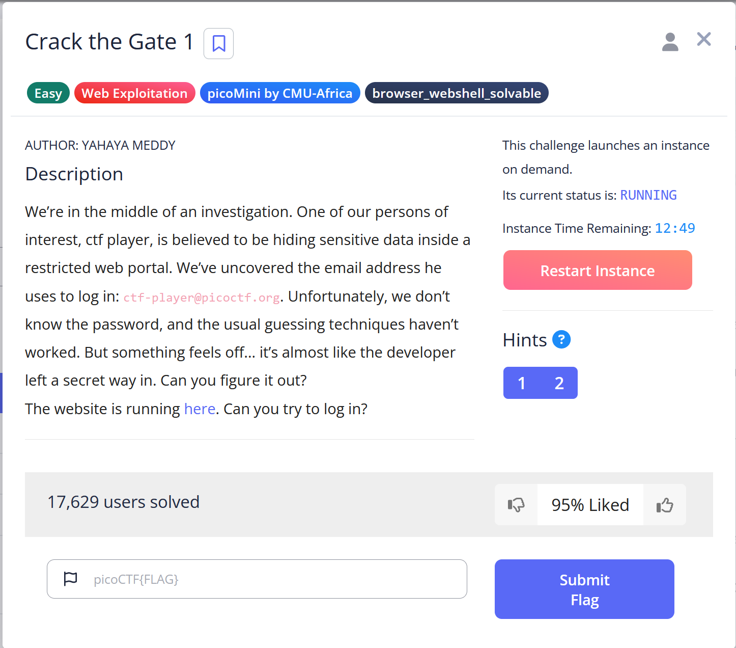Click the flag icon inside the answer field
The height and width of the screenshot is (648, 736).
70,579
